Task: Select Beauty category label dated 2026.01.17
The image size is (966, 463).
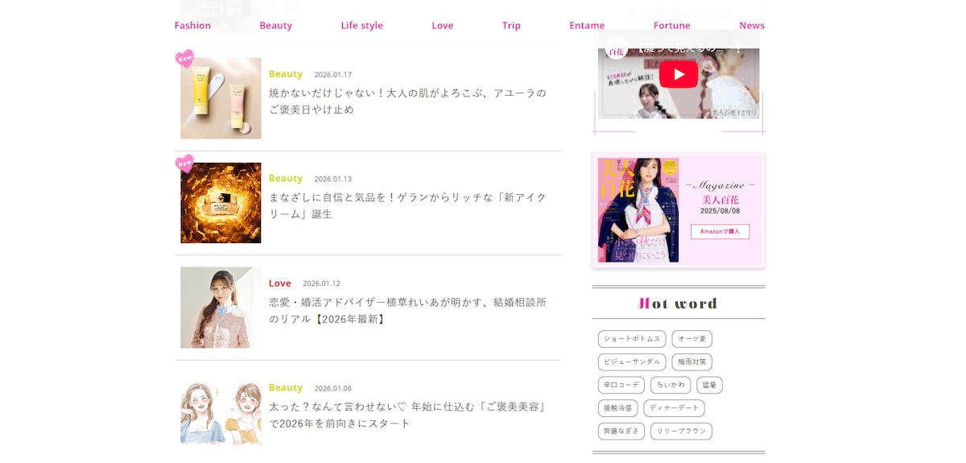Action: click(286, 74)
